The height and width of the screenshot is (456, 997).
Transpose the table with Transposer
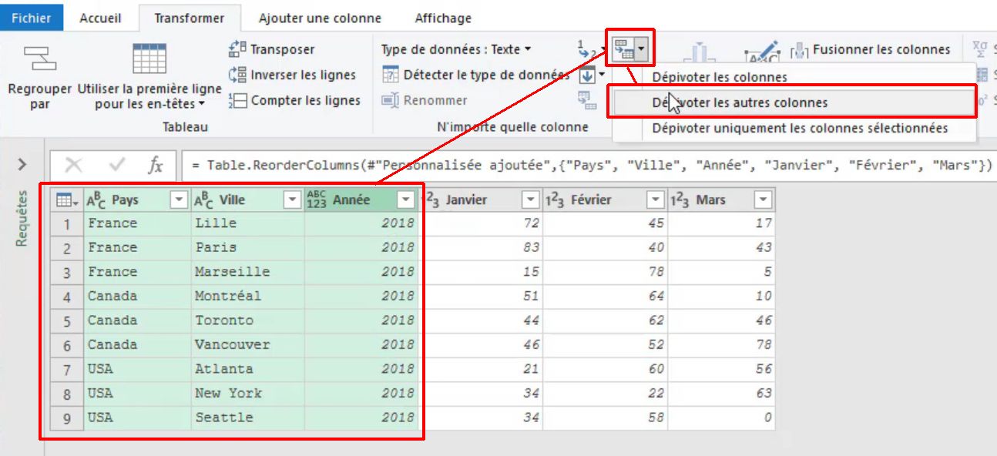[272, 49]
